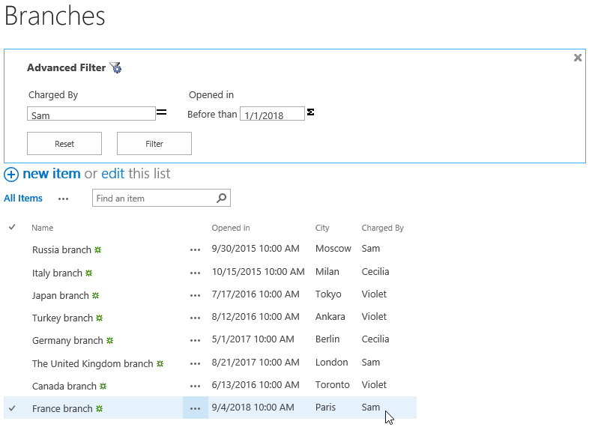Click the new item plus icon

pos(11,175)
